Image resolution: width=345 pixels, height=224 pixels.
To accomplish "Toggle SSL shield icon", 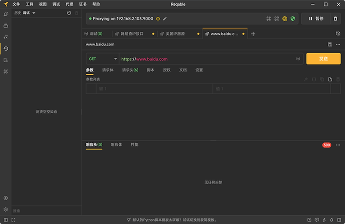I will tap(292, 18).
